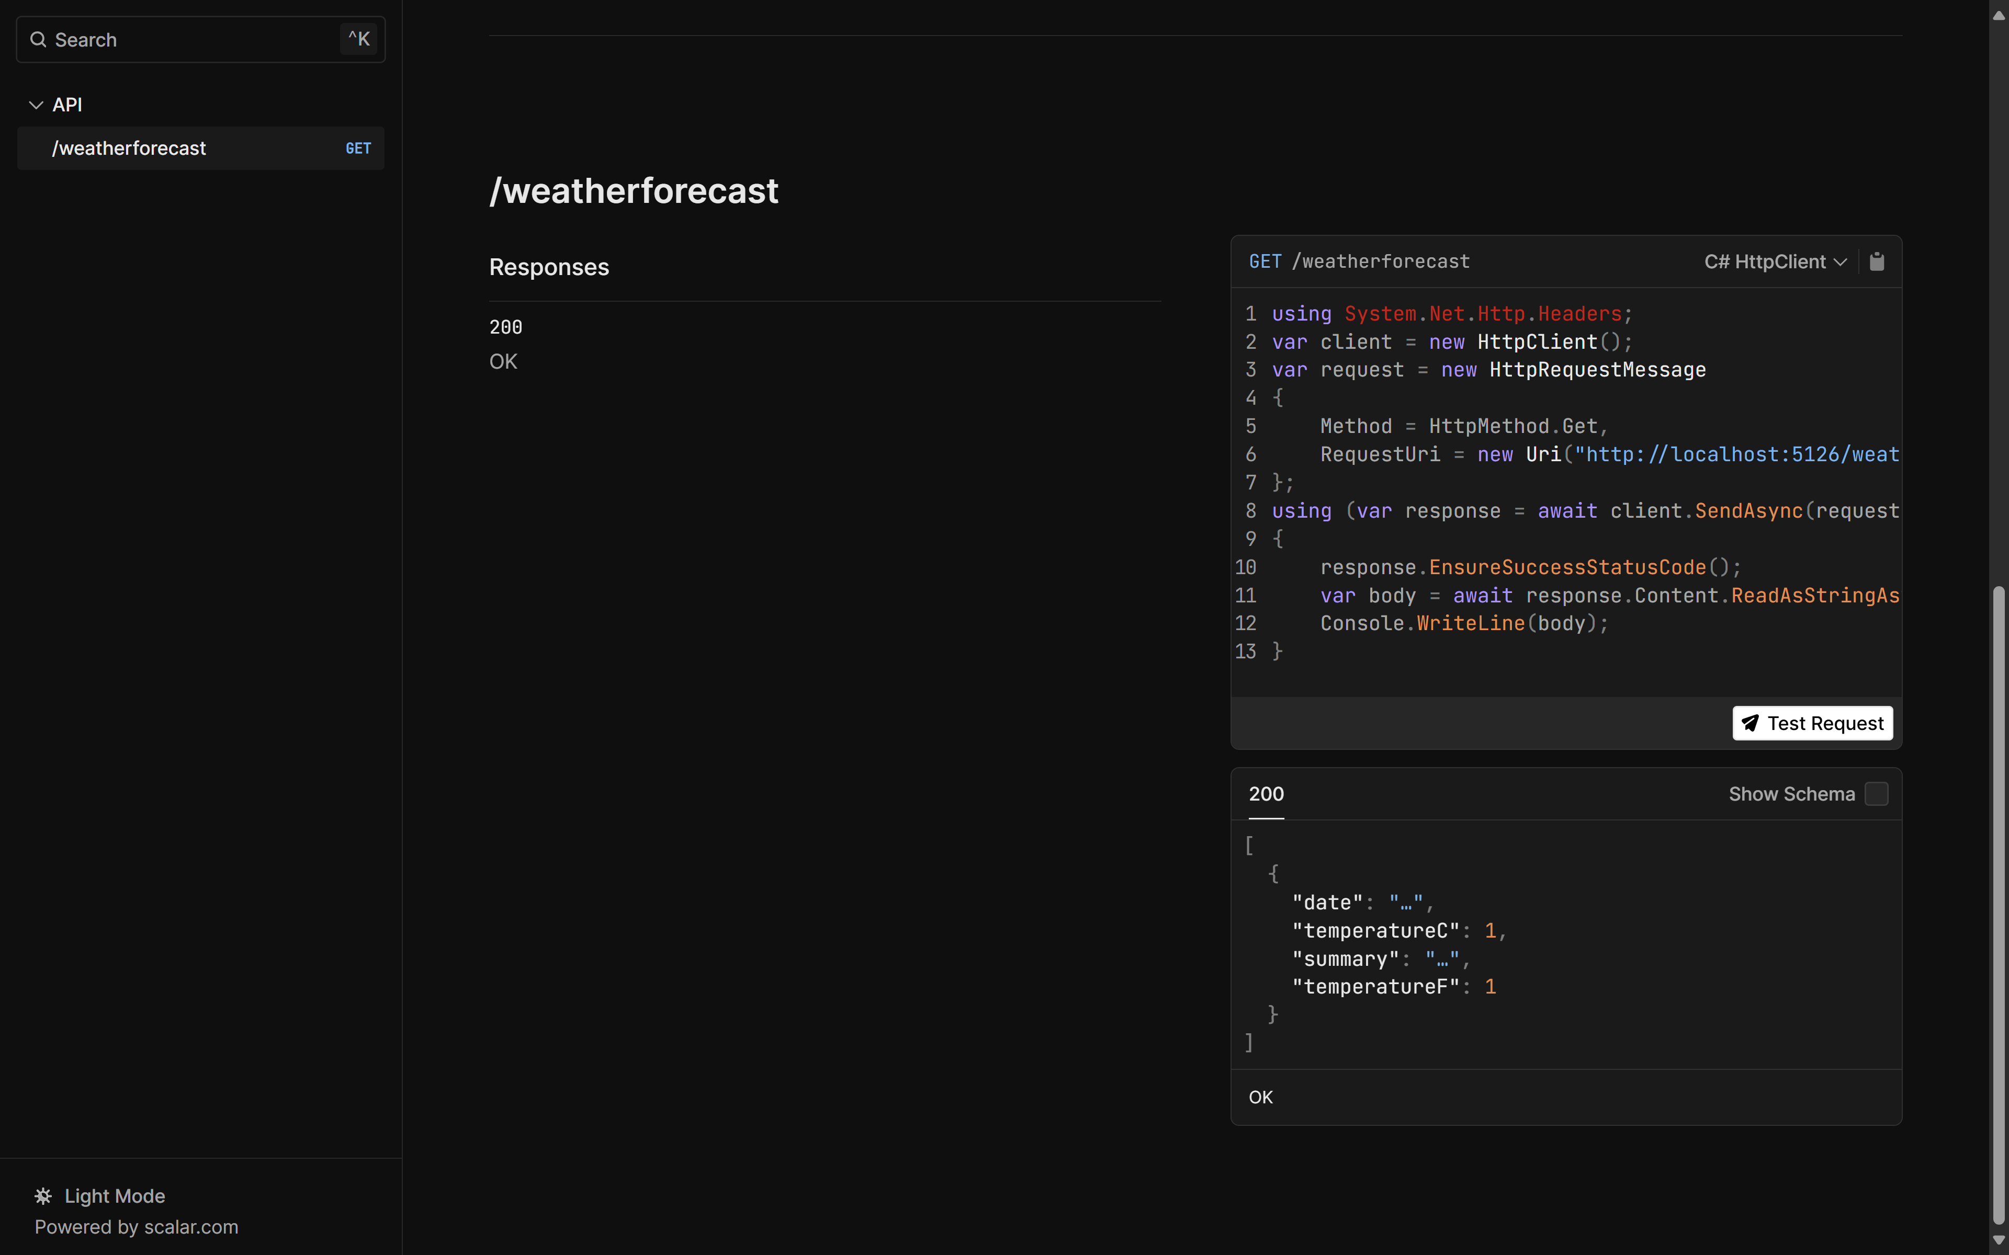Viewport: 2009px width, 1255px height.
Task: Click the dropdown chevron next to C# HttpClient
Action: point(1841,263)
